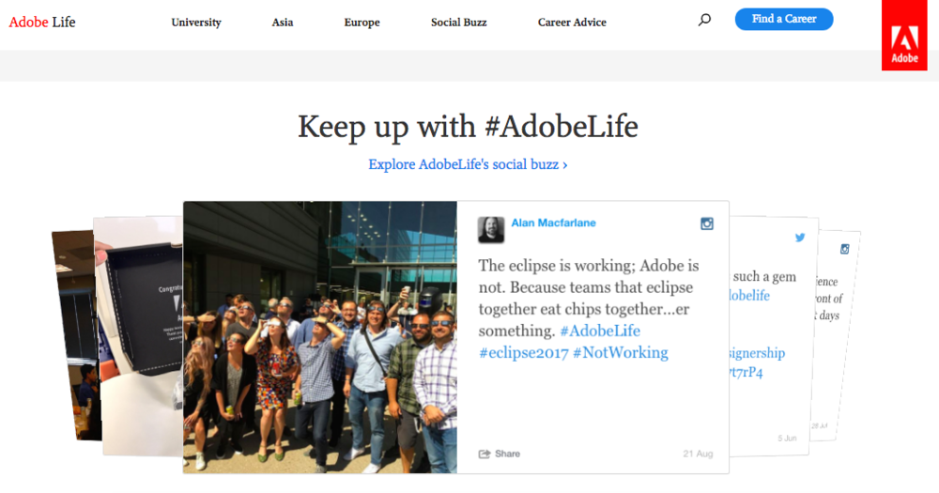The height and width of the screenshot is (493, 939).
Task: Follow Explore AdobeLife's social buzz link
Action: pyautogui.click(x=468, y=164)
